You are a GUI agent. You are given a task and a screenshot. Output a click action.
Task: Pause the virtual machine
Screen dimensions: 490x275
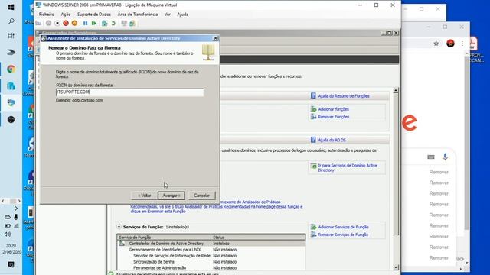85,24
